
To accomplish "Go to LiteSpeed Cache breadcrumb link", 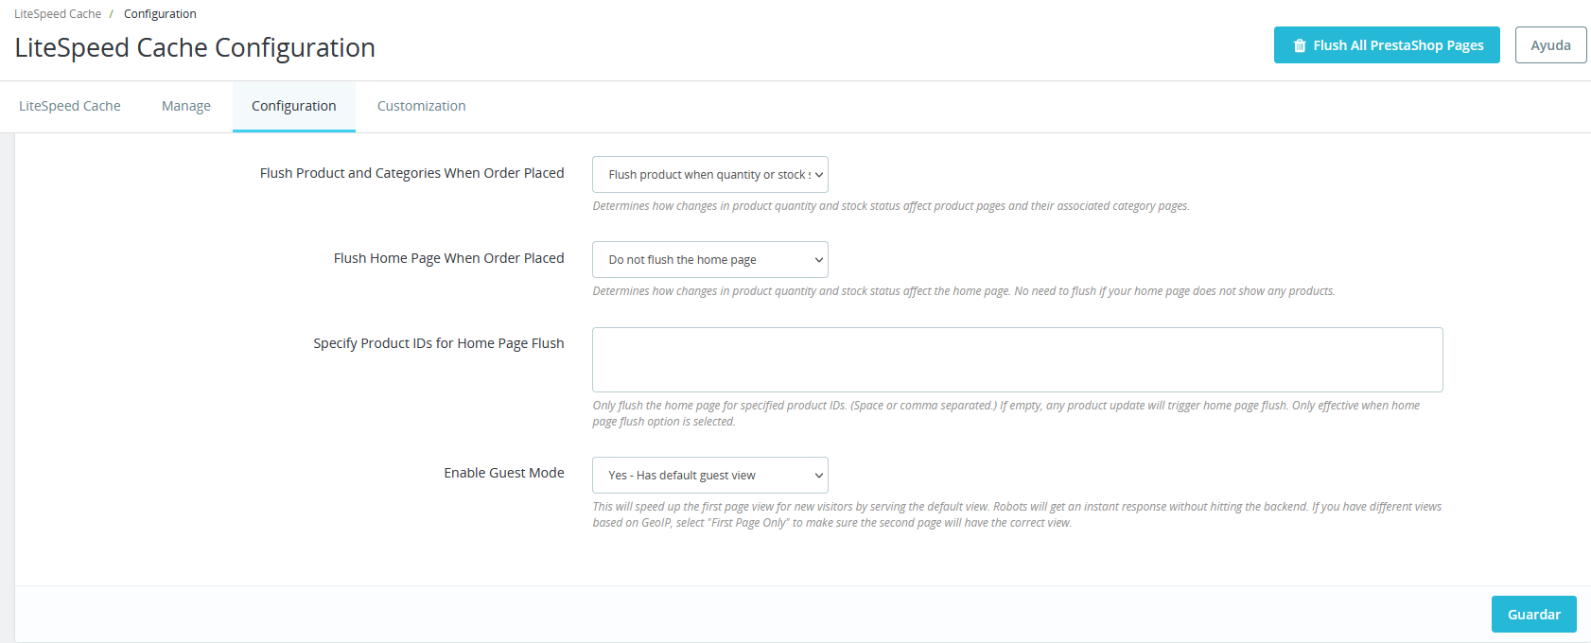I will (x=58, y=14).
